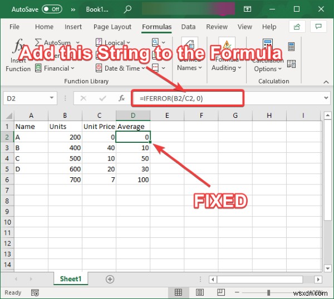
Task: Switch to the Insert tab
Action: click(x=73, y=27)
